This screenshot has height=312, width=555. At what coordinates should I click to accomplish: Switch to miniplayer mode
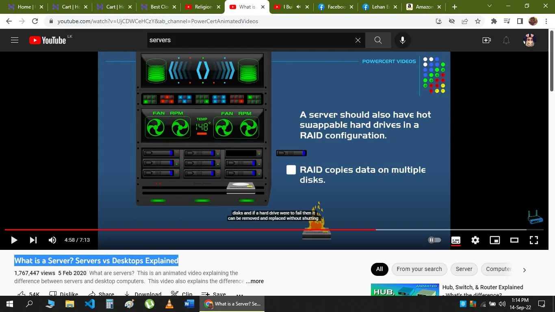[x=494, y=240]
